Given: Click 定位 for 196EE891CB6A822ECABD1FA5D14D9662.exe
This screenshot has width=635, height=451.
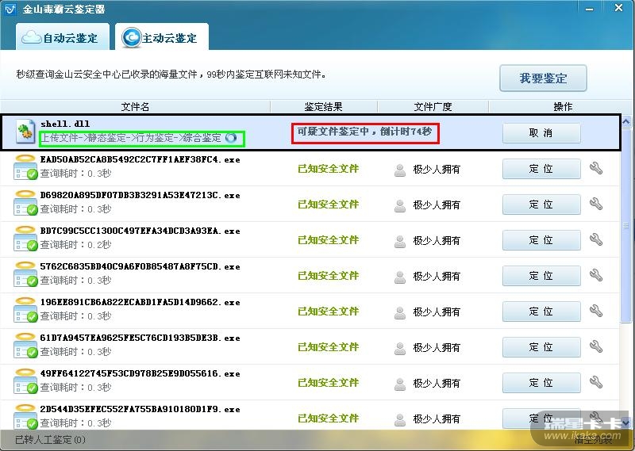Looking at the screenshot, I should 541,311.
